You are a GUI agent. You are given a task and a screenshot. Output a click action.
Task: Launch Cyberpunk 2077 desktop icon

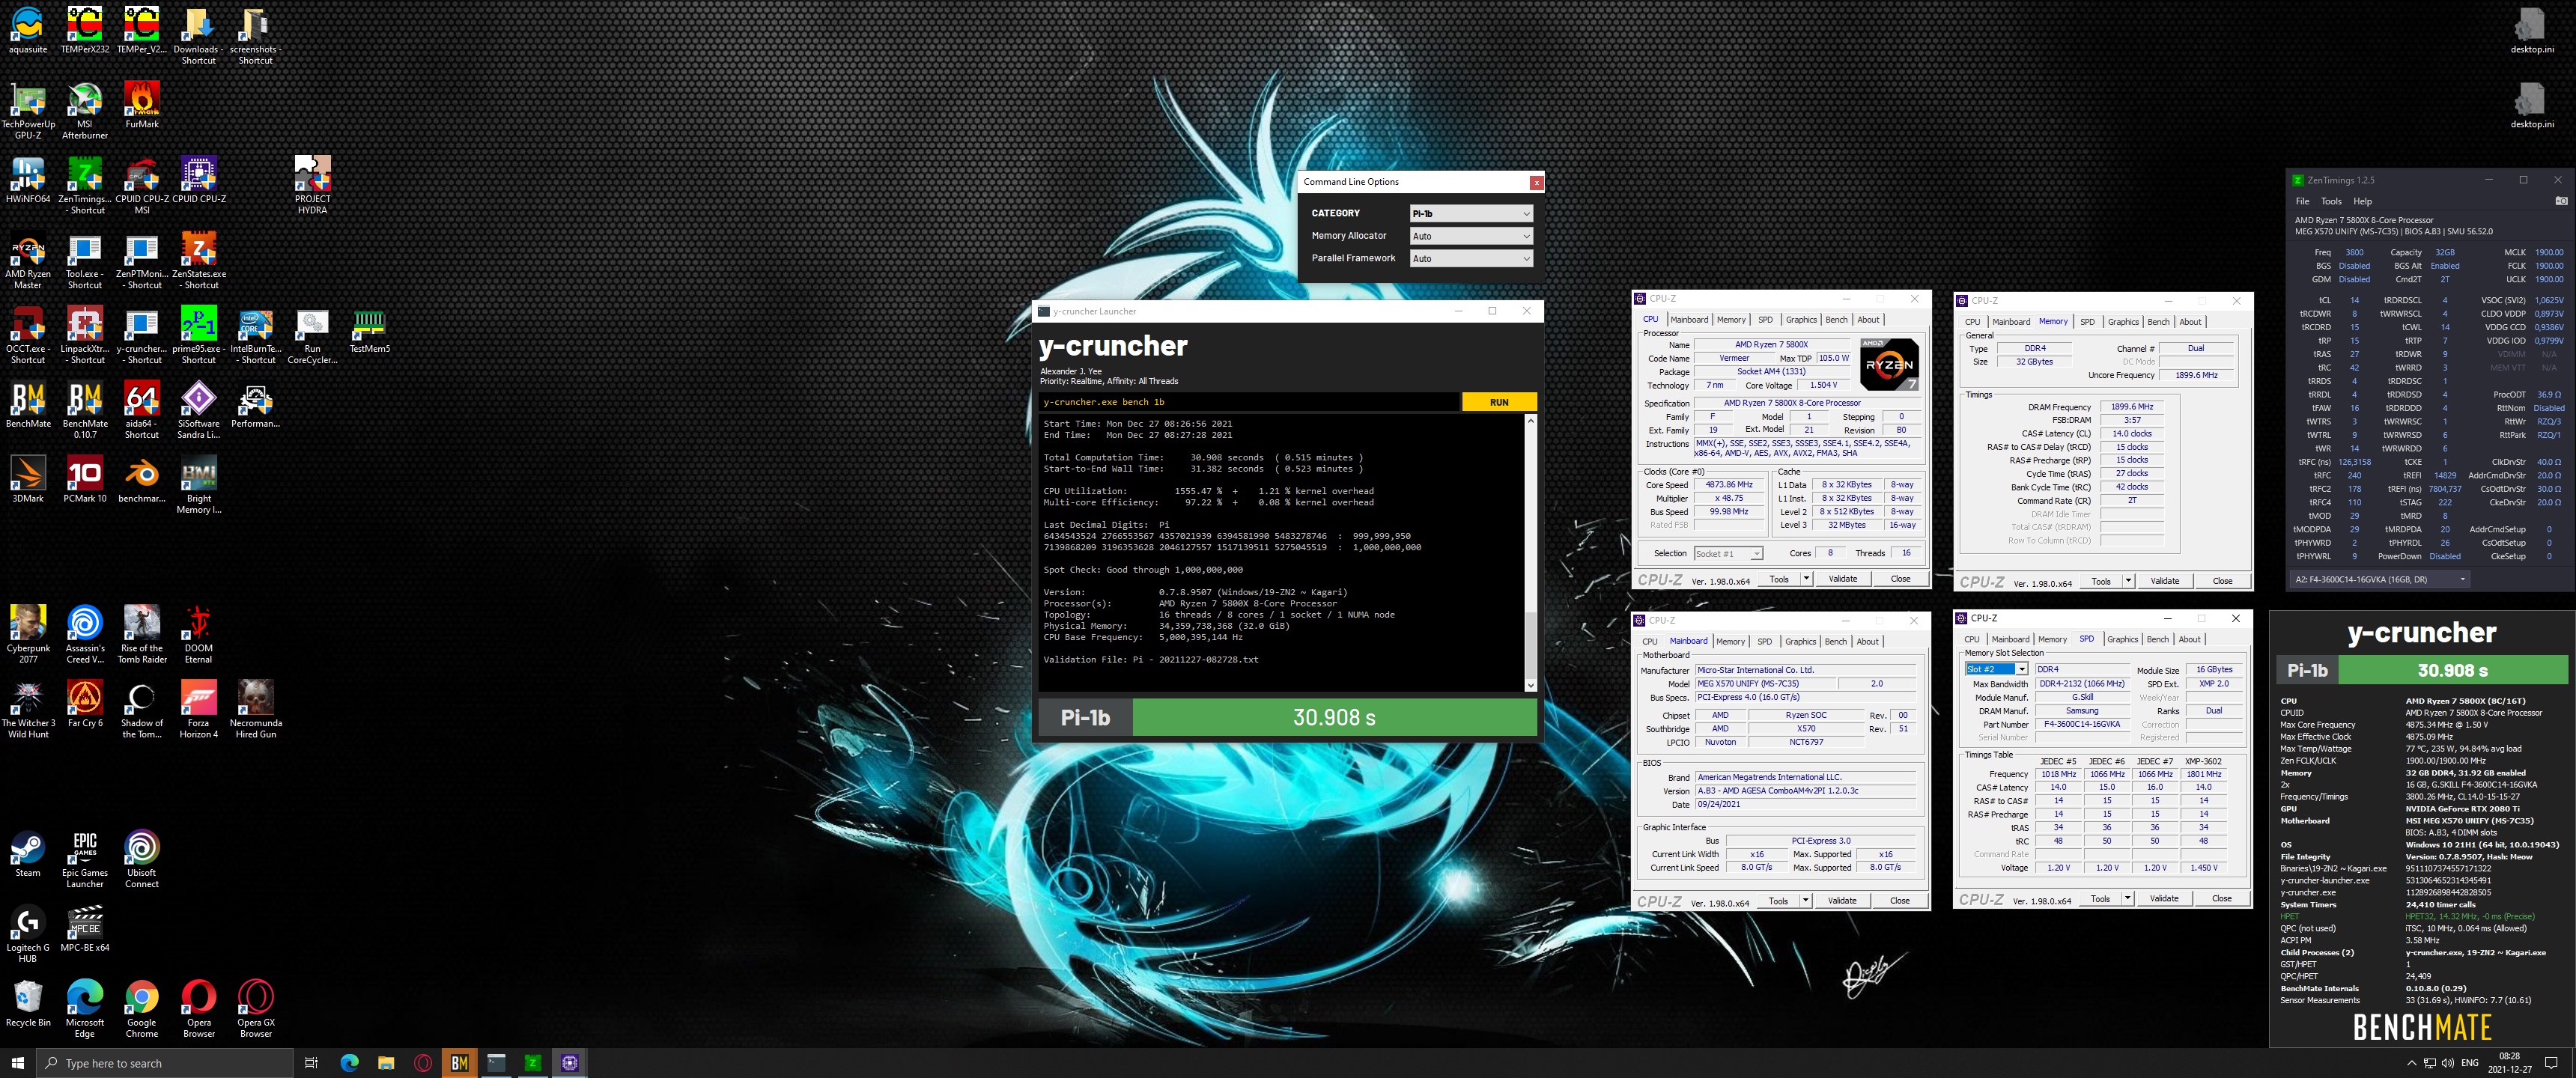click(x=28, y=634)
